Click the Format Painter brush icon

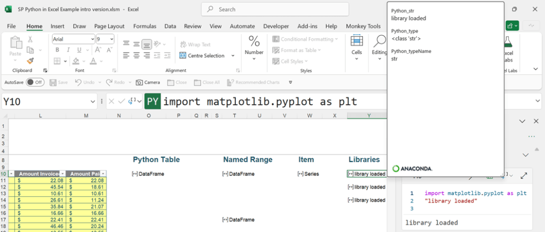(30, 61)
